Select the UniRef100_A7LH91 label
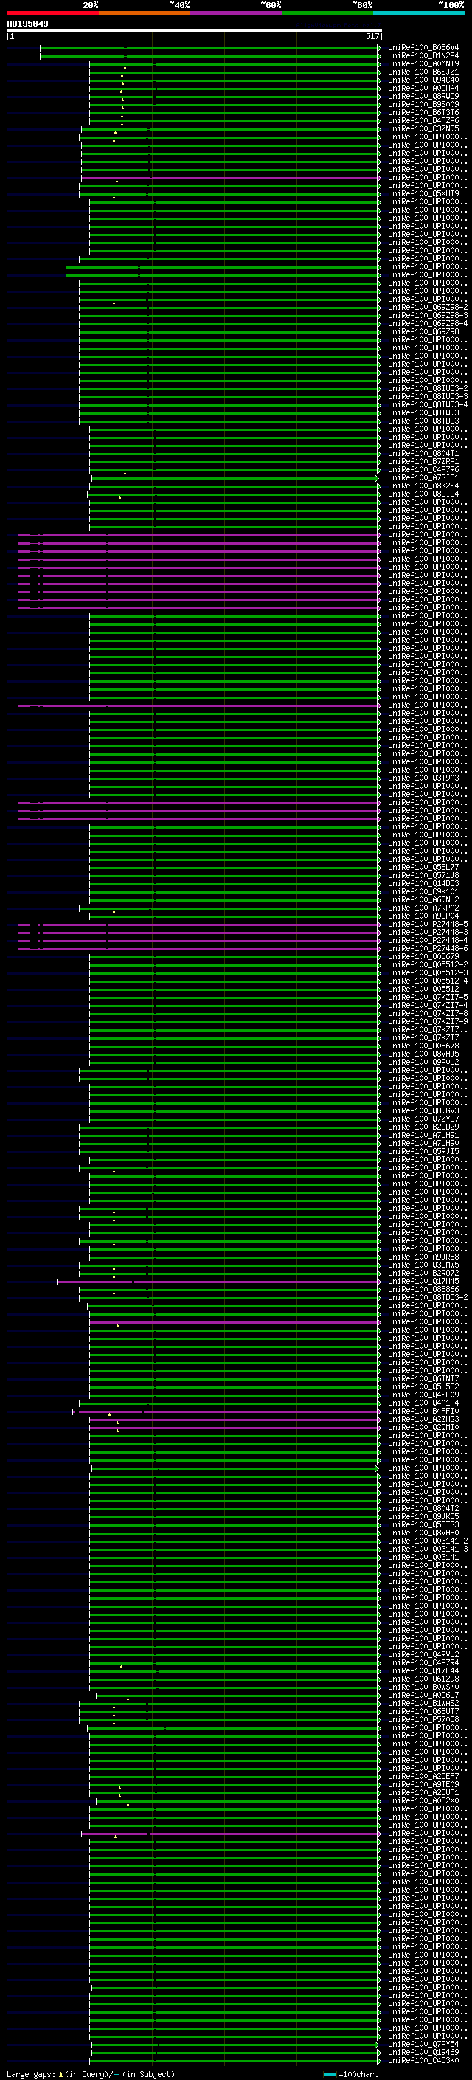 tap(423, 1135)
